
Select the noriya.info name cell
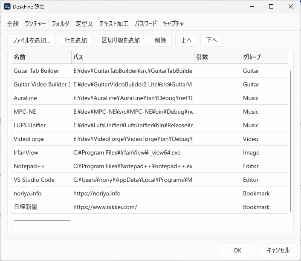click(41, 193)
